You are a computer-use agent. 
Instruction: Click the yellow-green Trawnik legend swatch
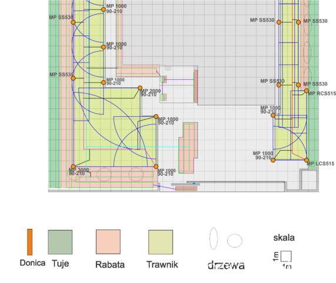161,242
